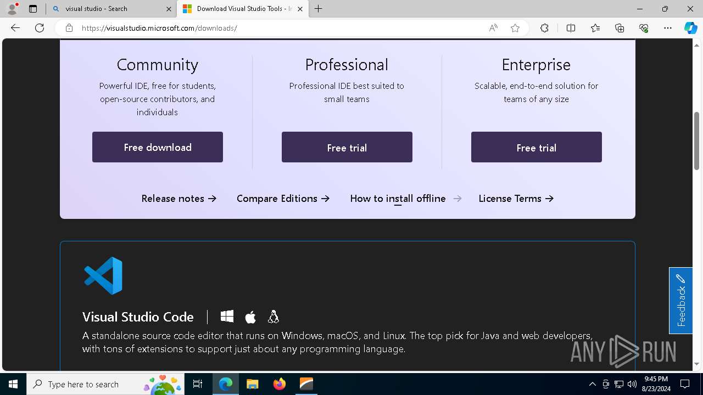Open the Favorites list icon
703x395 pixels.
(x=595, y=28)
